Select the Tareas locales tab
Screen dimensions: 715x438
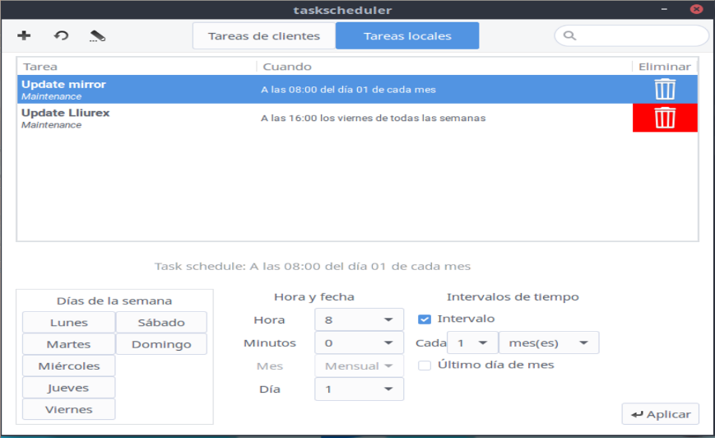(x=406, y=36)
